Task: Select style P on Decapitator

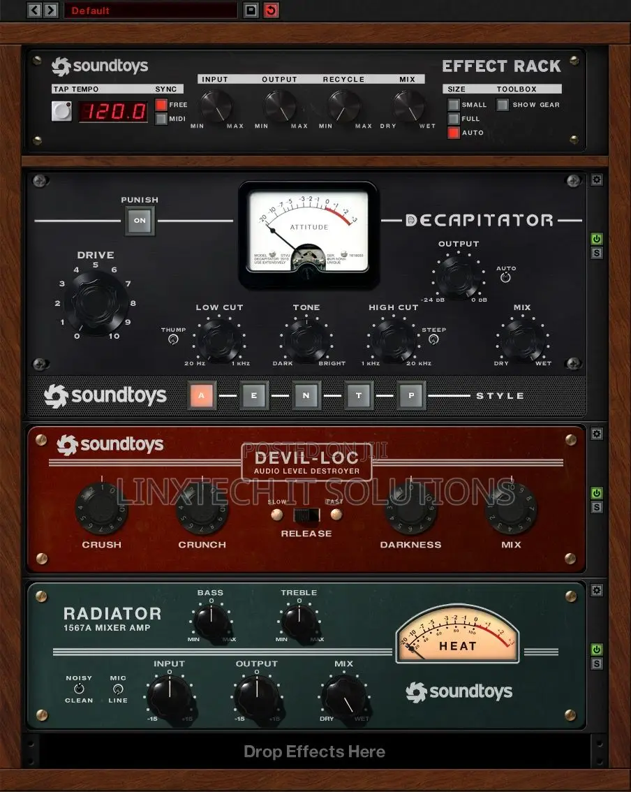Action: (411, 395)
